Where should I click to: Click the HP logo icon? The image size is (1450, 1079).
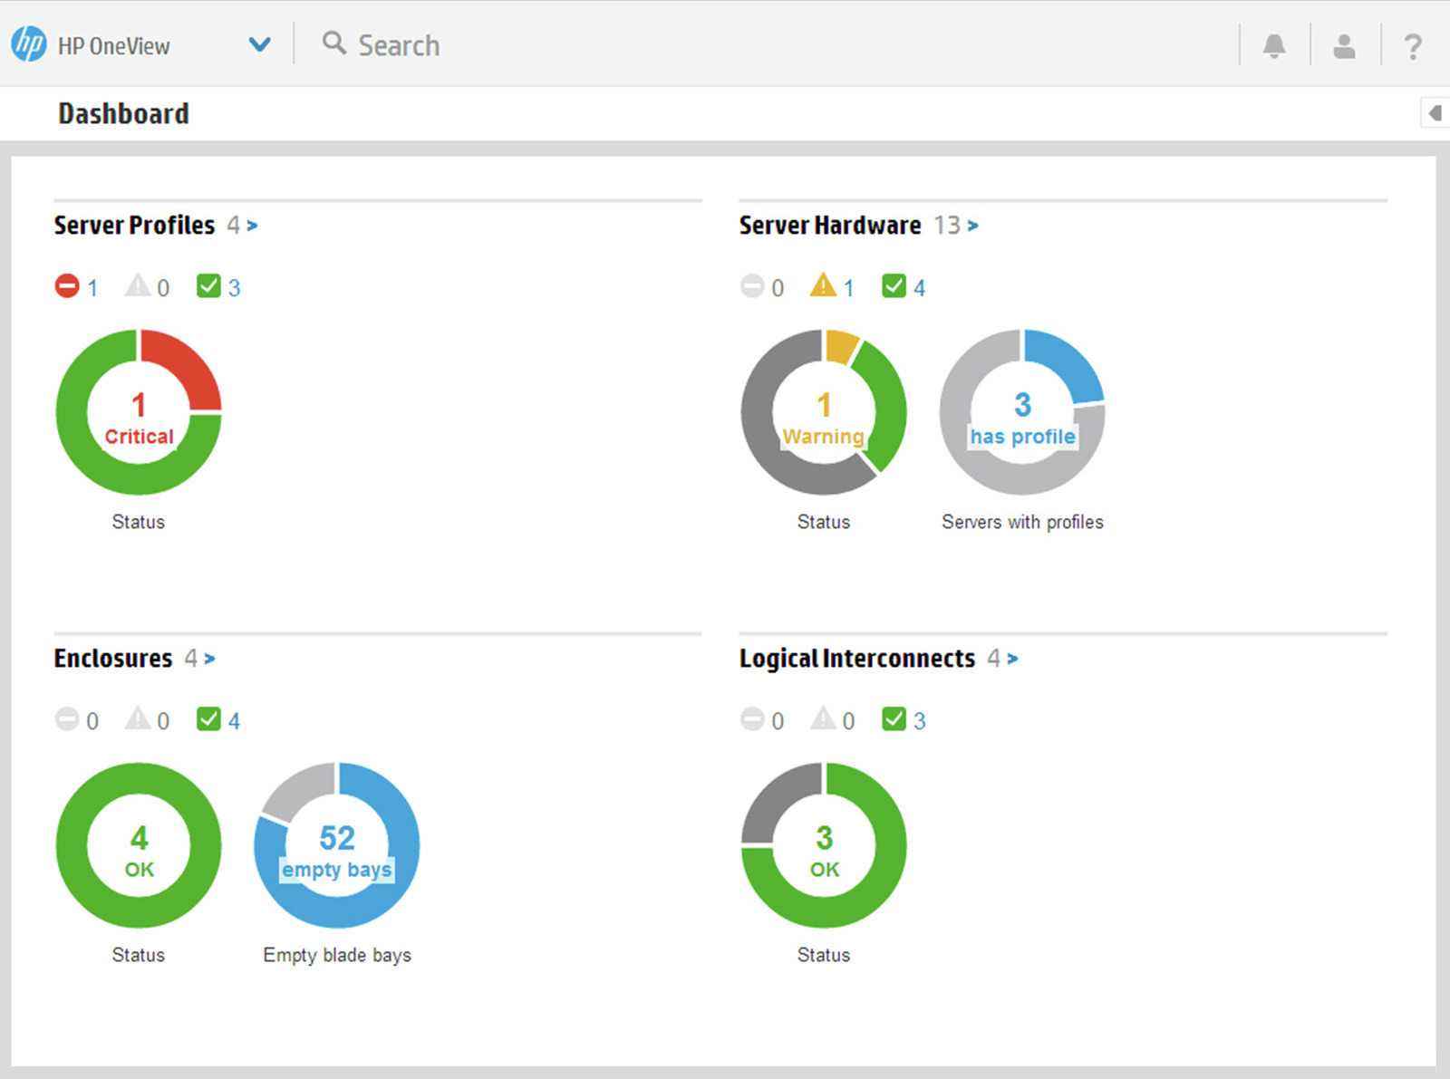pyautogui.click(x=28, y=44)
